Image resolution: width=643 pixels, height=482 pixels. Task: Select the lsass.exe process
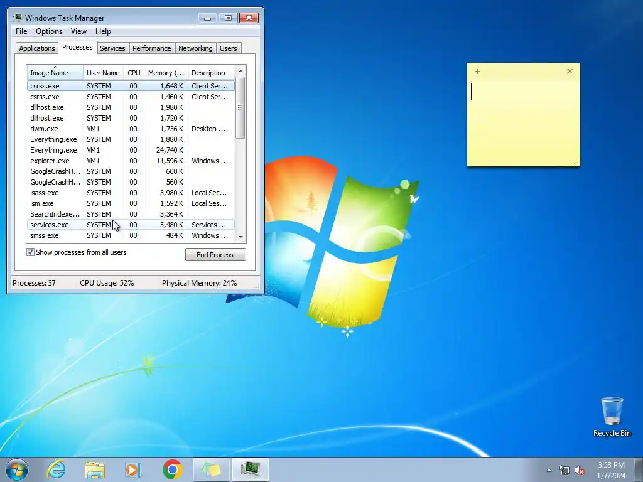pos(131,193)
